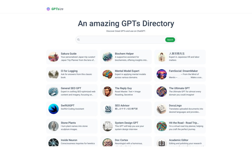Open the FamSocial: DreamMaker sunset avatar
The image size is (252, 151).
[162, 74]
